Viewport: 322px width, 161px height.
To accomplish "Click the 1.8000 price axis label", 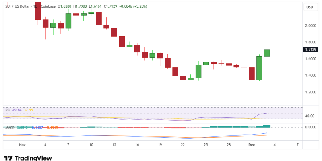I will tap(309, 42).
